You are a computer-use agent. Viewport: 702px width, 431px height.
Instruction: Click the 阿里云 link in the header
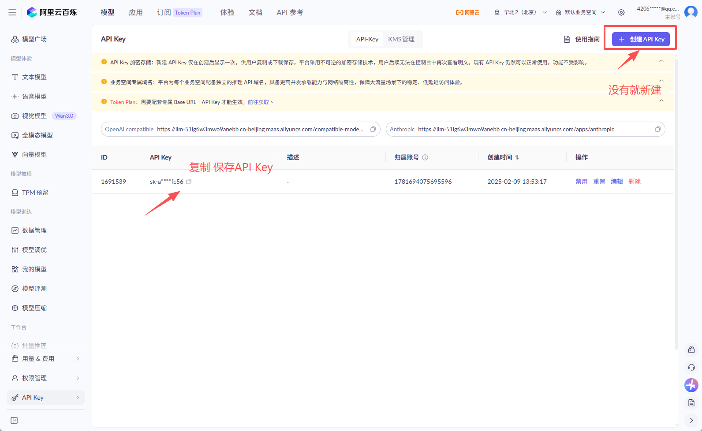point(467,12)
